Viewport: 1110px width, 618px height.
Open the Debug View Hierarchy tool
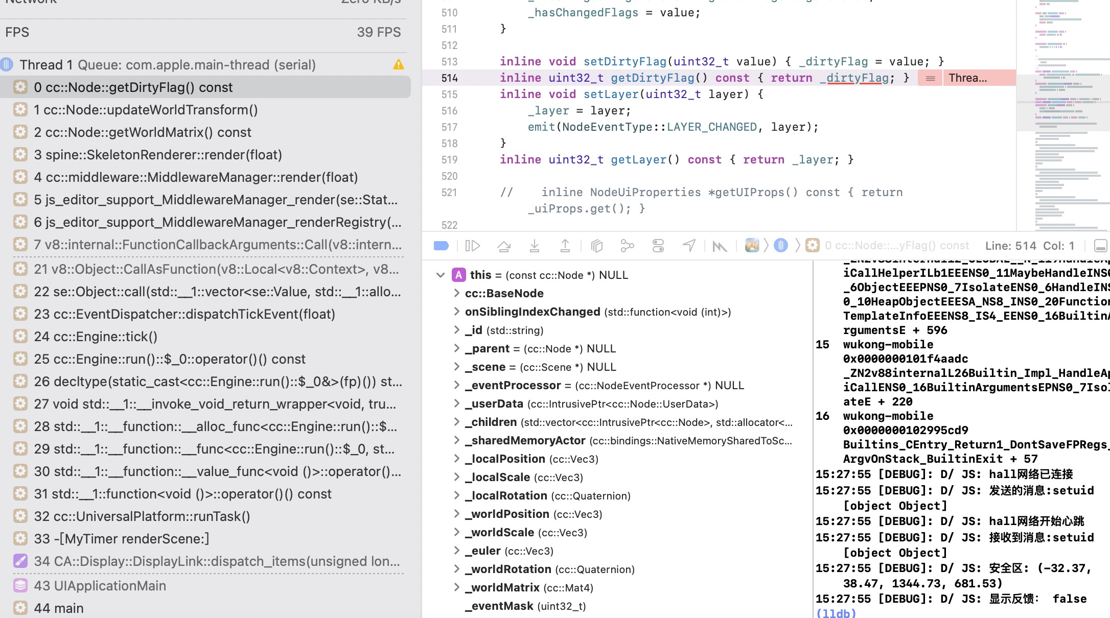click(x=597, y=246)
